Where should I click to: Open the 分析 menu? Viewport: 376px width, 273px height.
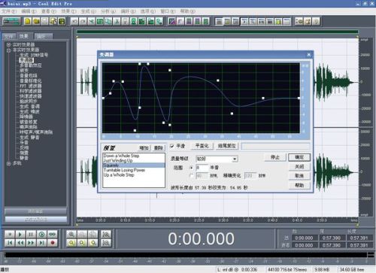pyautogui.click(x=108, y=11)
